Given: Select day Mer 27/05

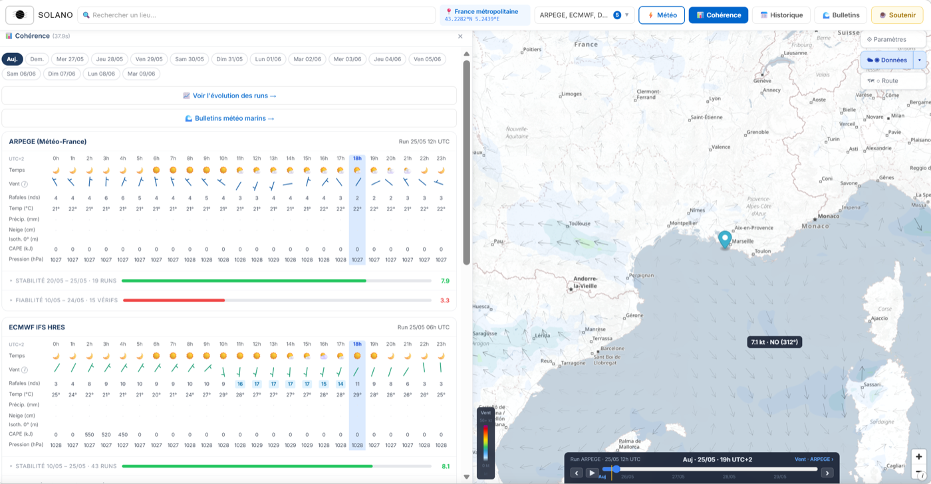Looking at the screenshot, I should click(70, 59).
